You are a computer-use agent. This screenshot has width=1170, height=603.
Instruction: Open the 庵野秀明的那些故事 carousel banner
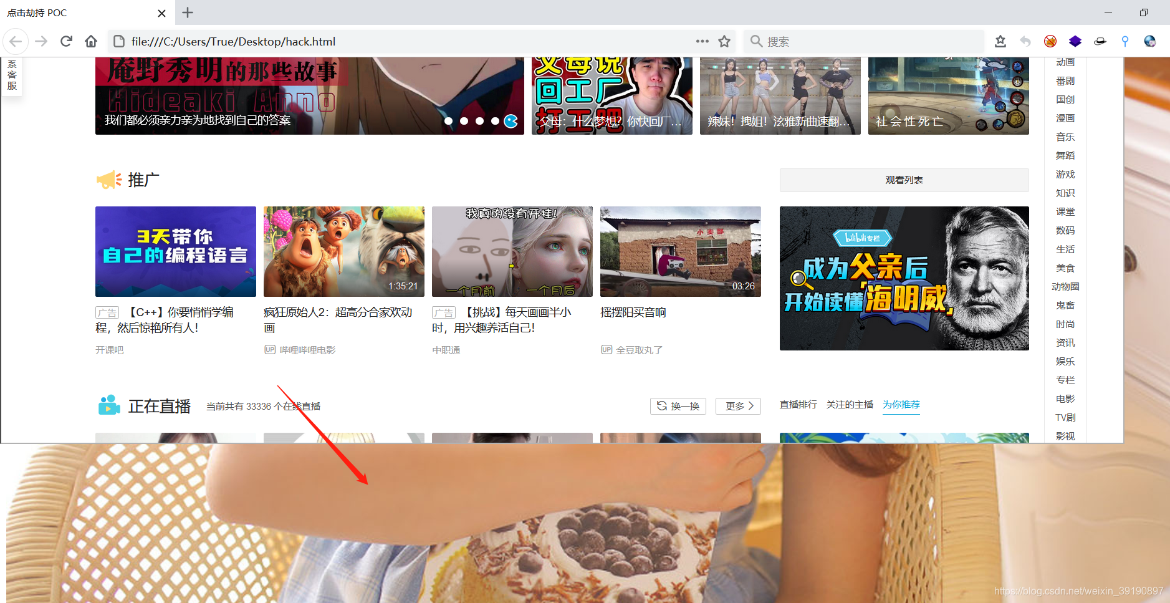(x=310, y=96)
